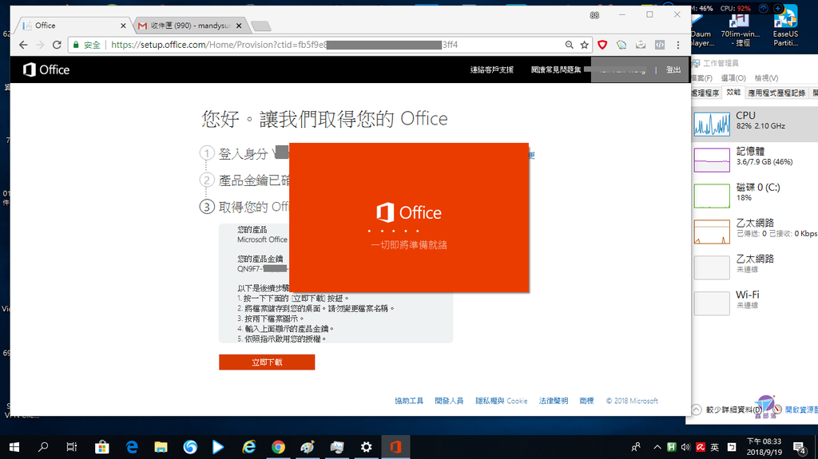
Task: Collapse Task Manager with 較少詳細資料 arrow
Action: (696, 410)
